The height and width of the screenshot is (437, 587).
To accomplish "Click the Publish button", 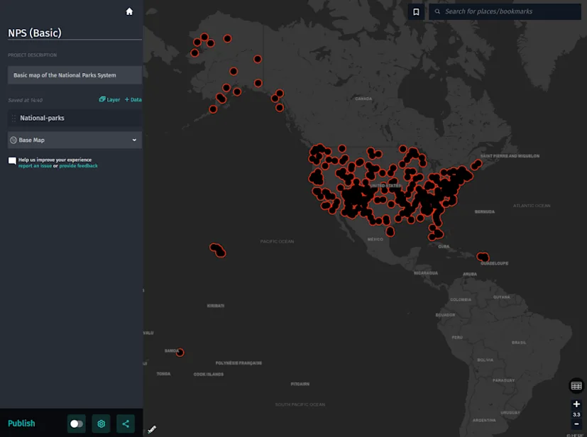I will 21,423.
